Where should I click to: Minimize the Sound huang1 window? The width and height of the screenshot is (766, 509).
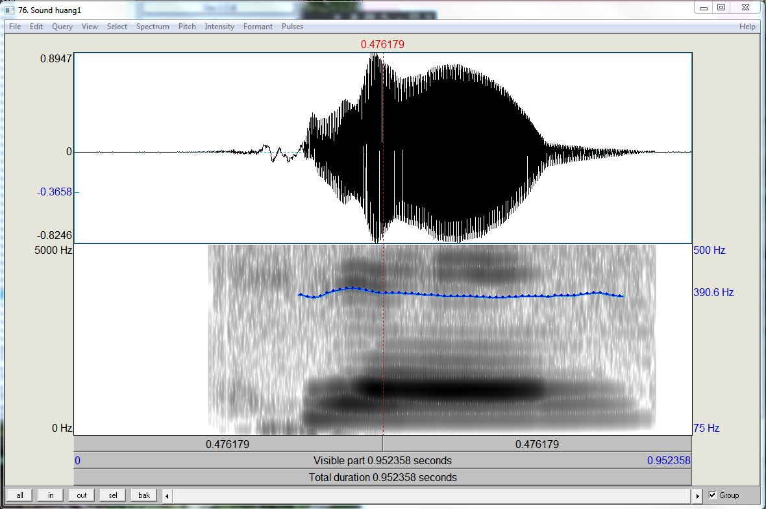pyautogui.click(x=704, y=8)
